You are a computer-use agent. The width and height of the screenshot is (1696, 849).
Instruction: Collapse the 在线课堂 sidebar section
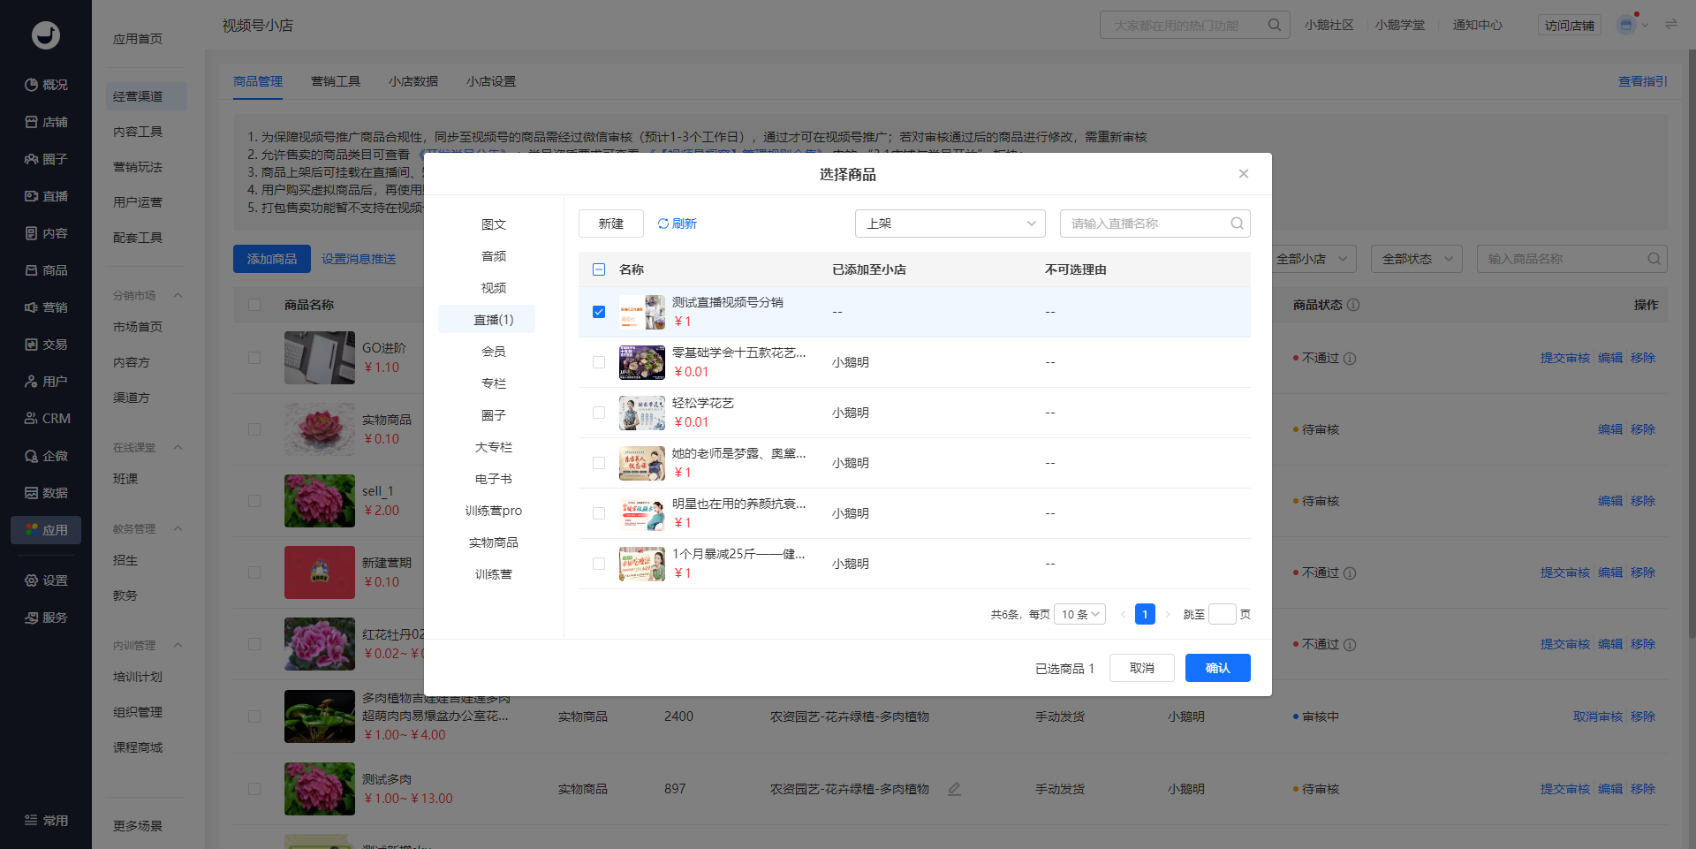(178, 448)
